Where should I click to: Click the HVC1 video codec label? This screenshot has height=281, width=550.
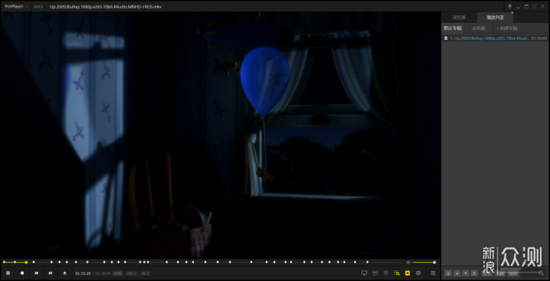click(x=131, y=273)
